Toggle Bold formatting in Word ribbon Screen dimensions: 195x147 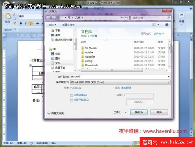[x=21, y=23]
